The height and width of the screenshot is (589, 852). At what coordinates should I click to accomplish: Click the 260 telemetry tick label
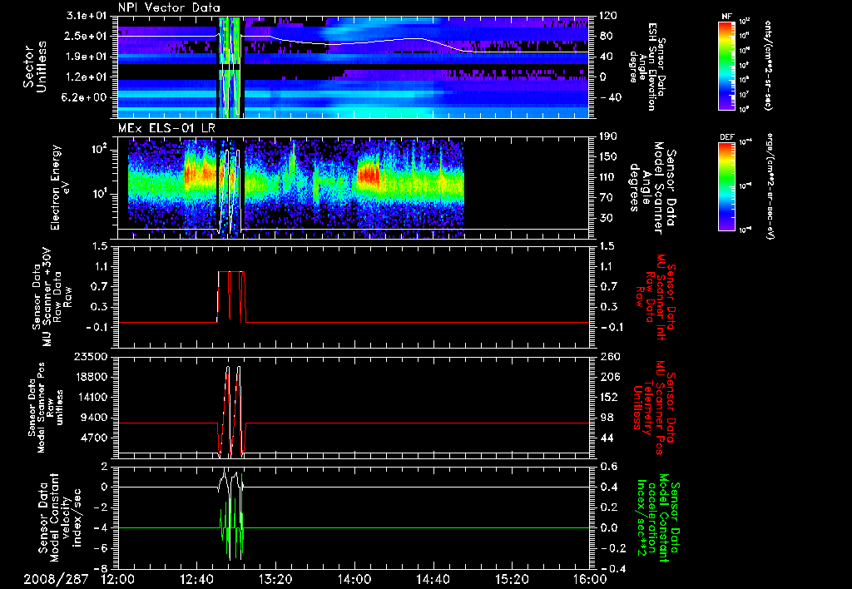tap(608, 356)
